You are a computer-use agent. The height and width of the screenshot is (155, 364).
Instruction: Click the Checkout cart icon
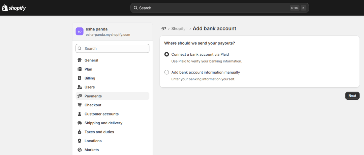tap(80, 105)
